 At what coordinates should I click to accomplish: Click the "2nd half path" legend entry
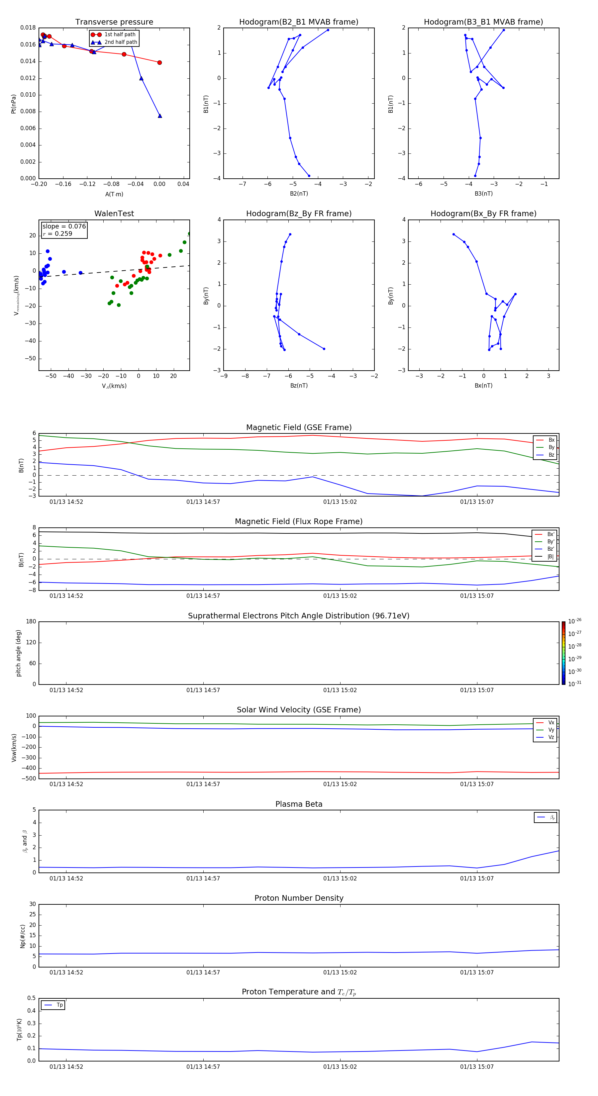coord(114,42)
